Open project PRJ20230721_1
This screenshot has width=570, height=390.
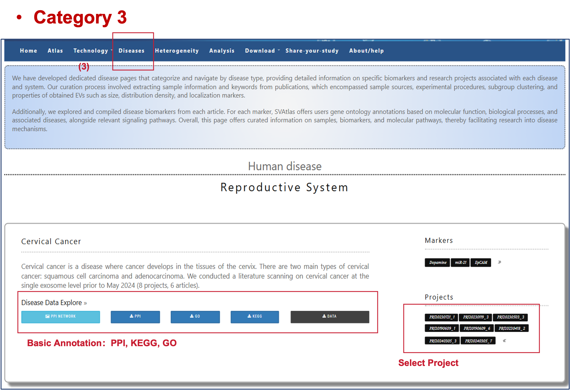441,317
